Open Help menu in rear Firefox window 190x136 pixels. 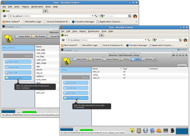pyautogui.click(x=55, y=7)
